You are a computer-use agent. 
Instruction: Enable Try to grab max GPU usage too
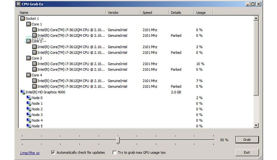(114, 152)
